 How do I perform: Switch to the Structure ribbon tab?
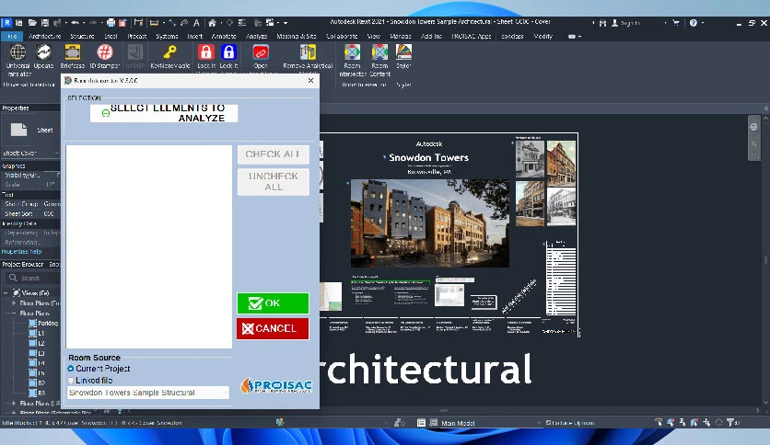82,36
